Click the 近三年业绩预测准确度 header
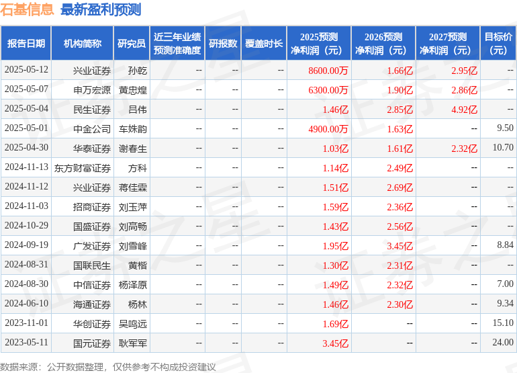 pyautogui.click(x=177, y=43)
